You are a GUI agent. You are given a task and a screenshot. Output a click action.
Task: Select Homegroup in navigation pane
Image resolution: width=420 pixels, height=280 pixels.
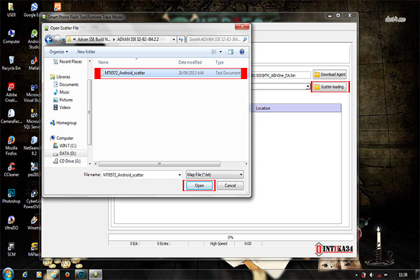click(x=63, y=123)
